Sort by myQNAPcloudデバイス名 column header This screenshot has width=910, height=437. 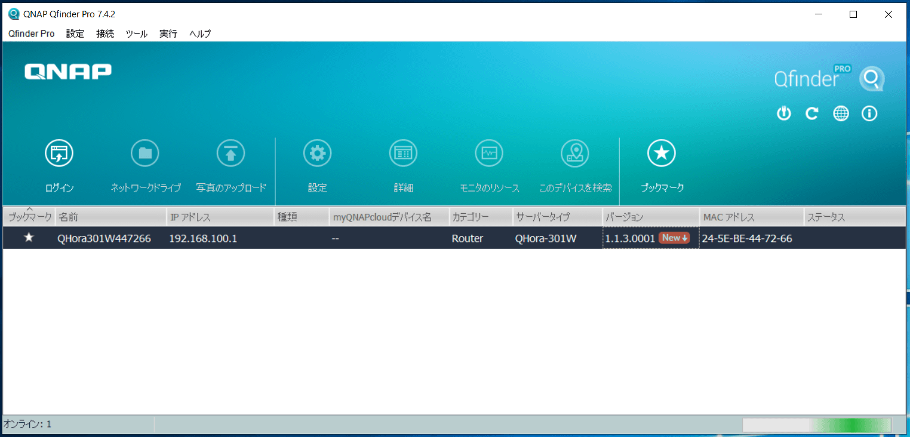[x=389, y=217]
